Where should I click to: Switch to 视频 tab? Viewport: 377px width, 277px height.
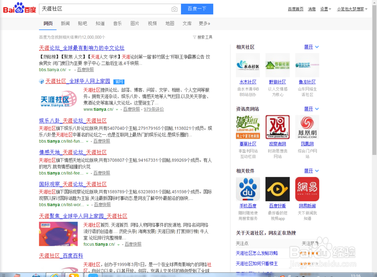(x=152, y=24)
